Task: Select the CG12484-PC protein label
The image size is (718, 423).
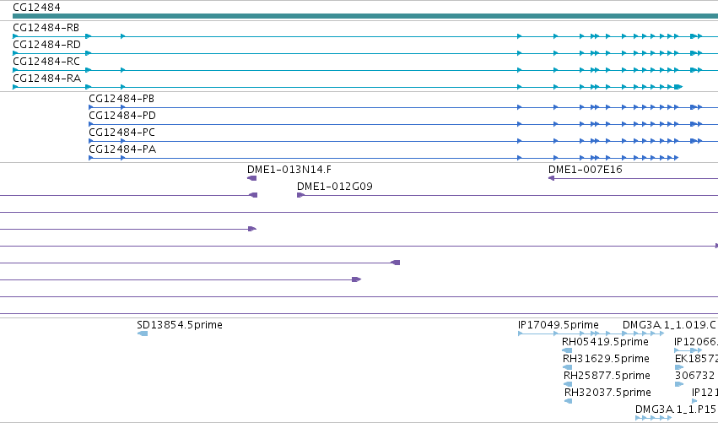Action: pos(121,133)
